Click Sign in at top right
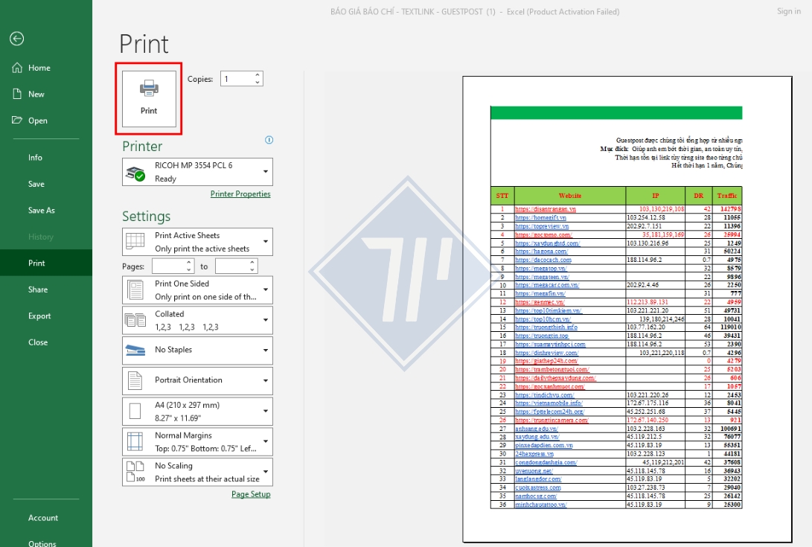 coord(789,11)
